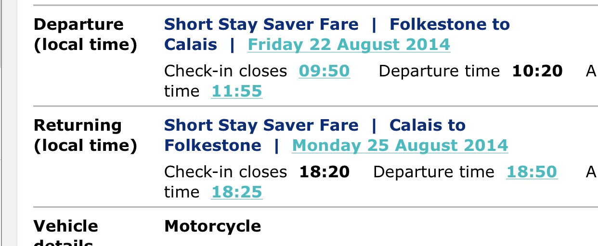Click the 09:50 check-in closing time link

tap(324, 71)
